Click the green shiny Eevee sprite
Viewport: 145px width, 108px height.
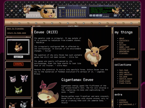click(x=18, y=90)
